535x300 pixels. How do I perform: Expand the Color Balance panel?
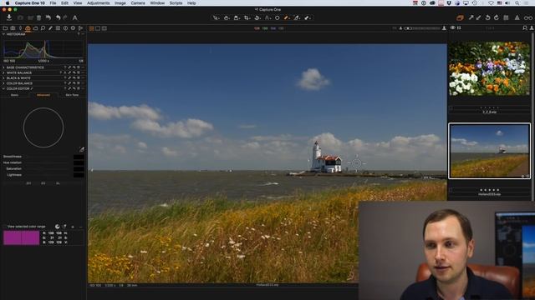point(3,83)
